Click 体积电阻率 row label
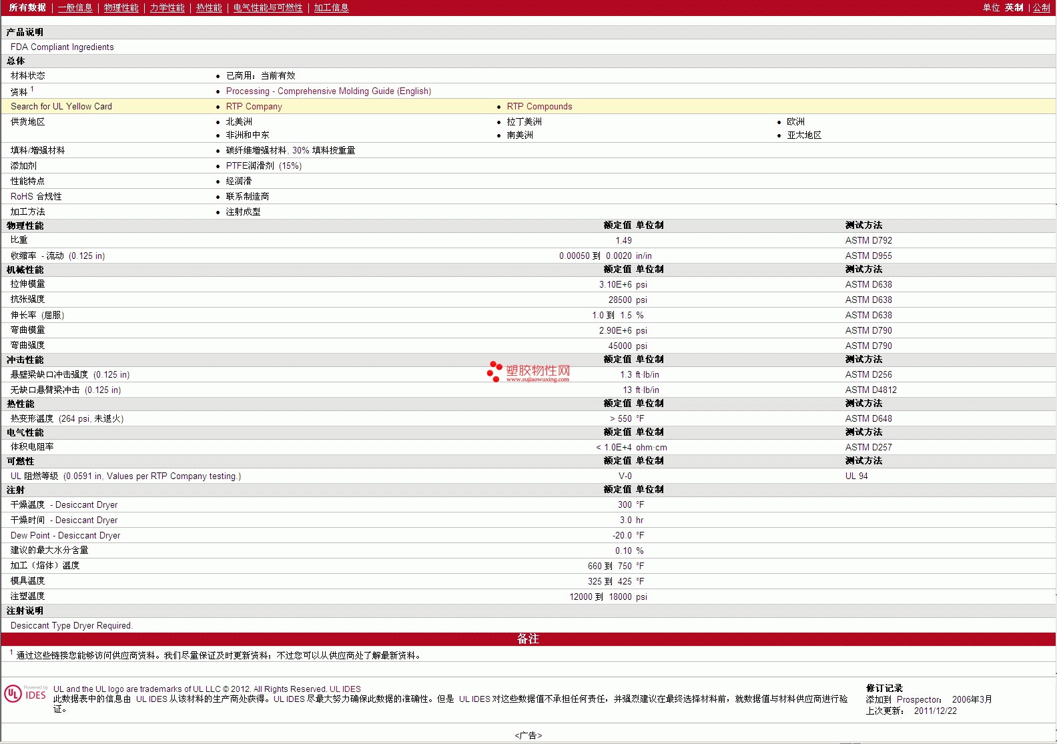 click(32, 448)
